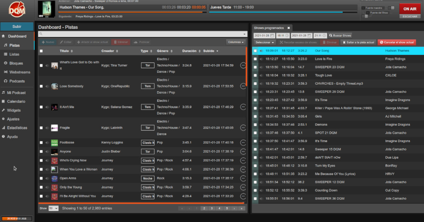
Task: Click Saltar a la pista actual
Action: click(x=358, y=42)
